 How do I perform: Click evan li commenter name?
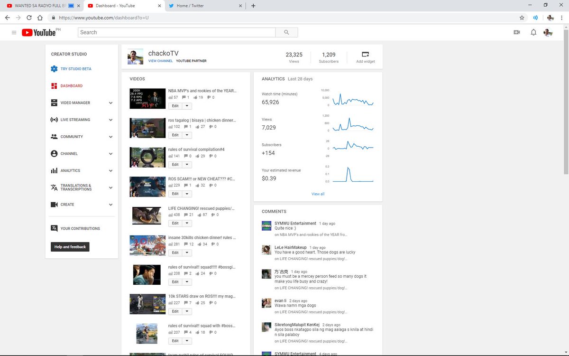point(280,300)
